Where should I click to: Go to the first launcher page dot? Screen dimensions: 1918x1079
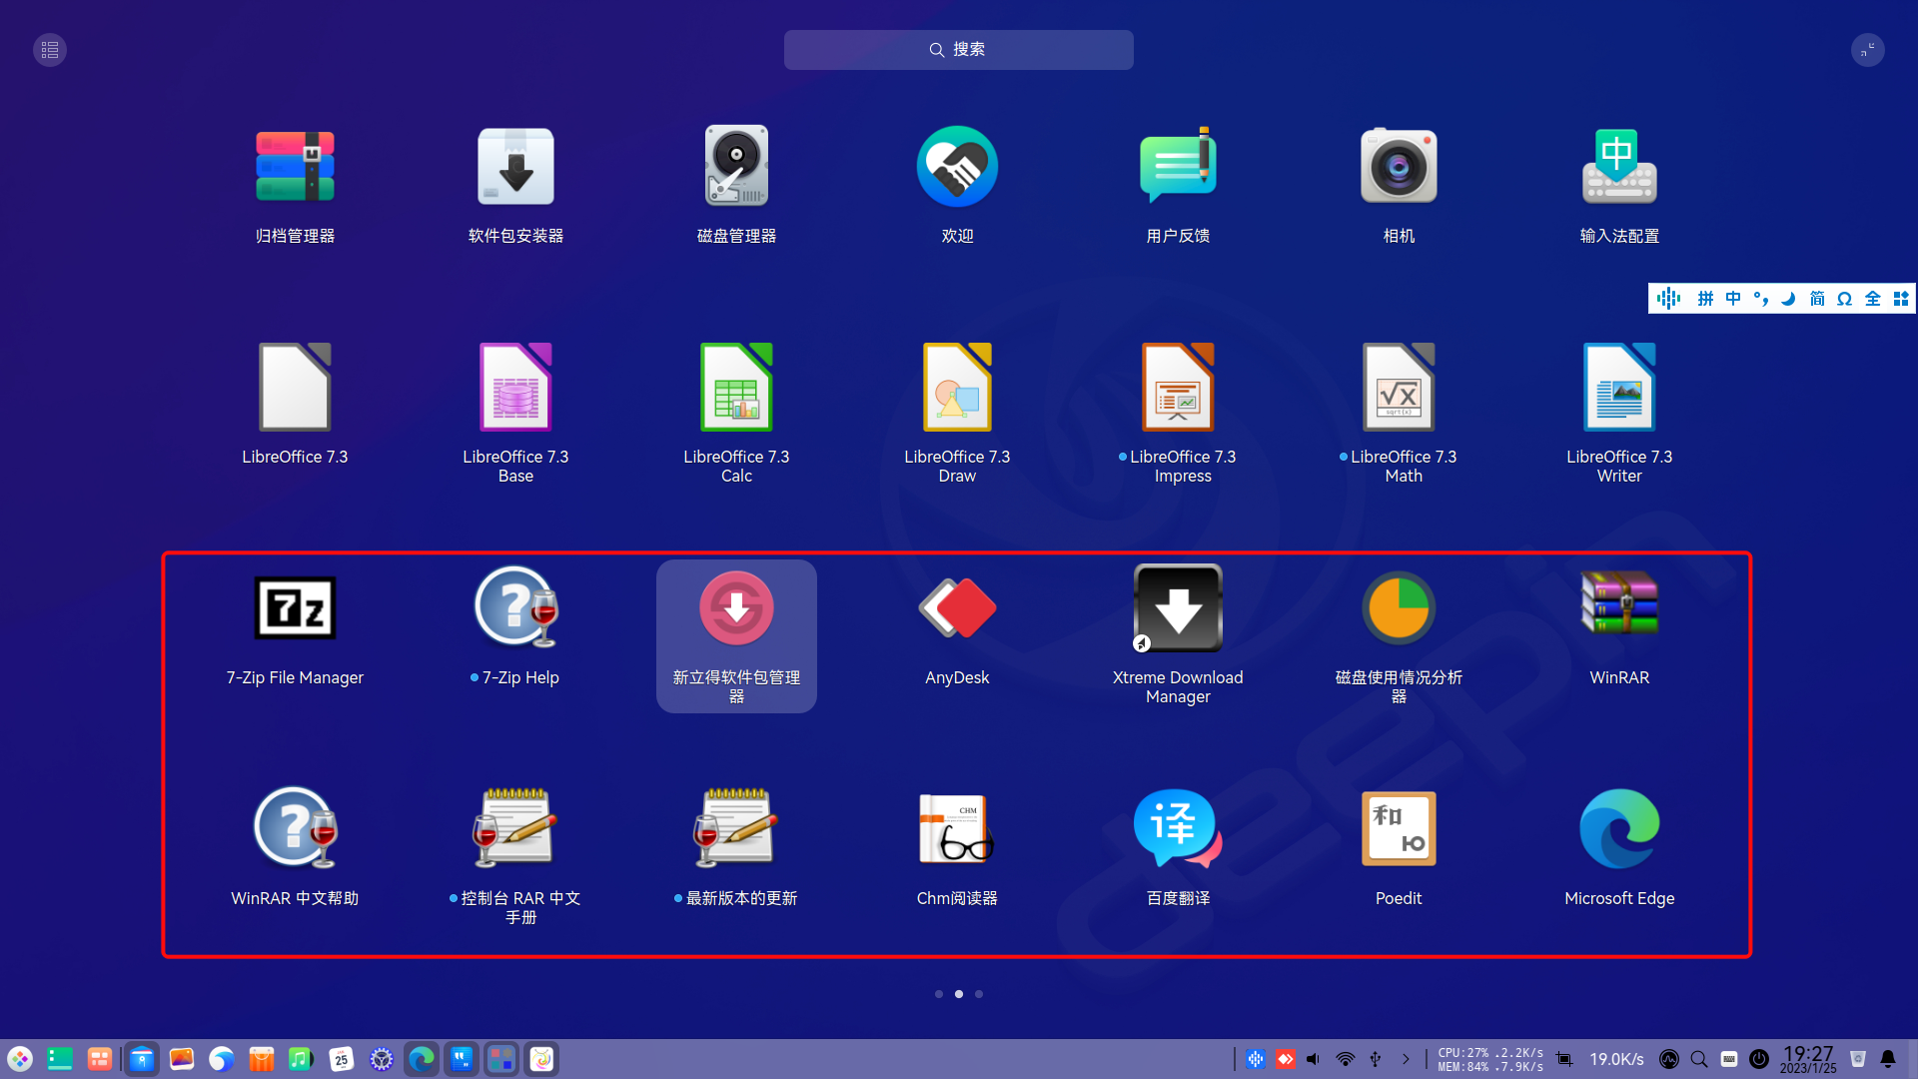pos(939,994)
